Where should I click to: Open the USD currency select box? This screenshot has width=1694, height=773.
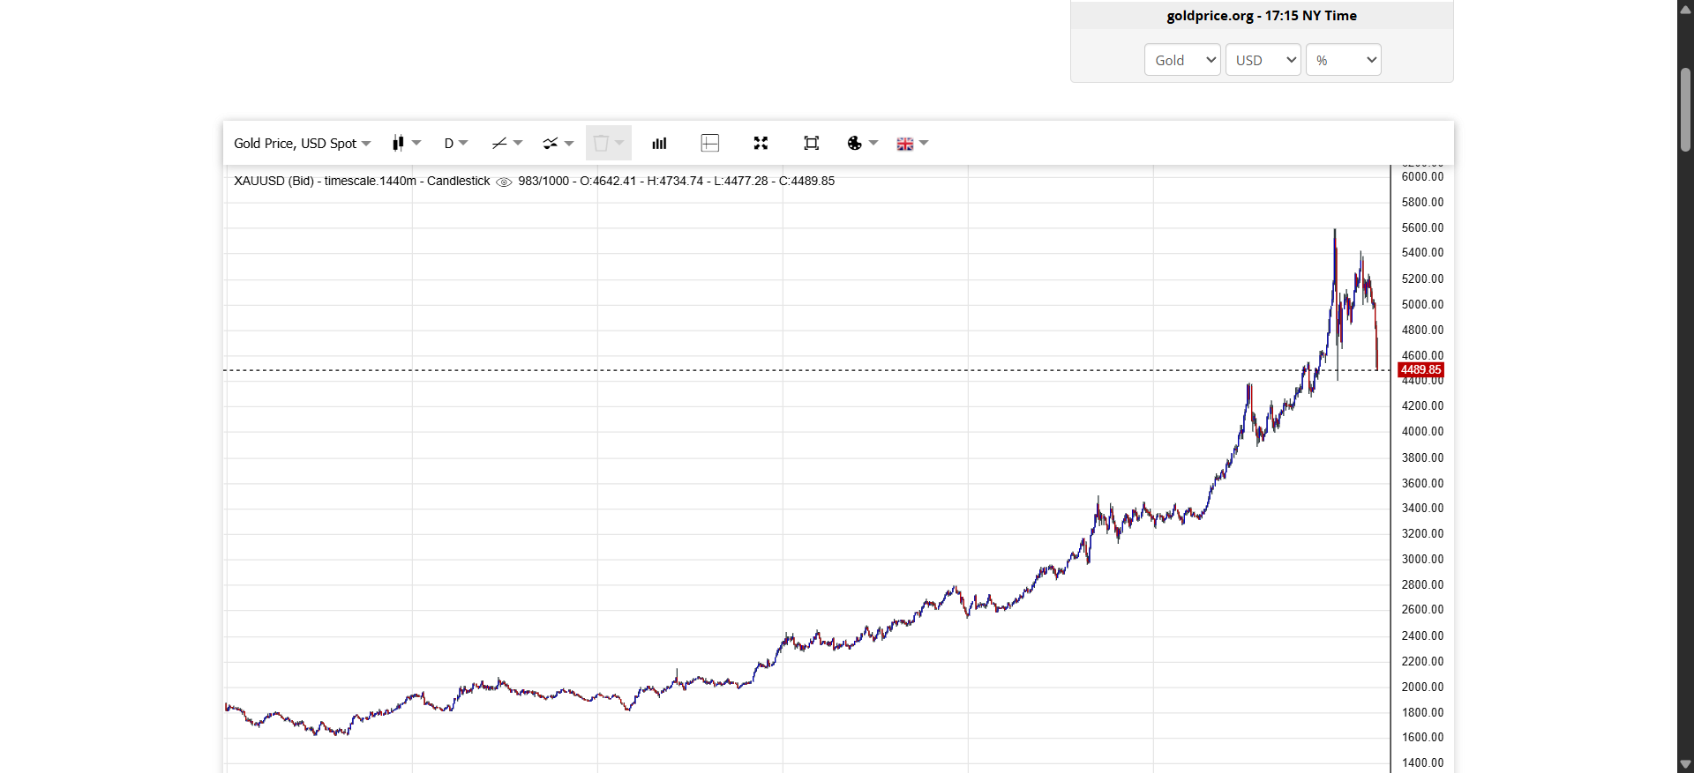tap(1263, 60)
